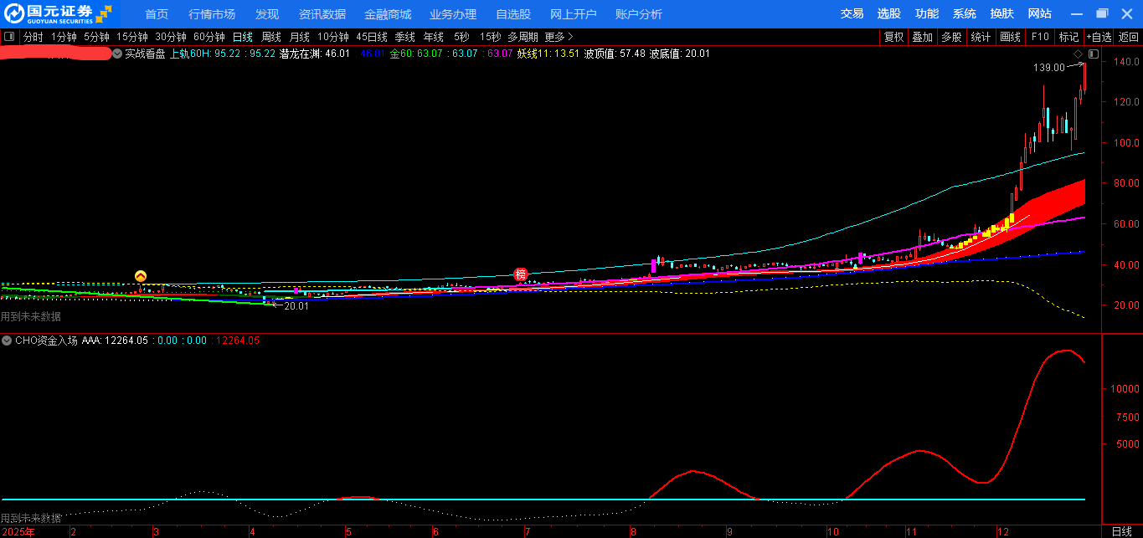The width and height of the screenshot is (1143, 538).
Task: Add the stock via +自选
Action: pos(1099,37)
